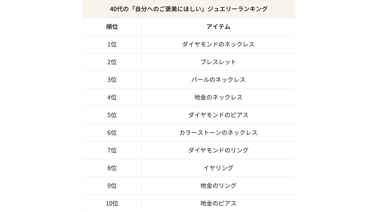Select the カラーストーンのネックレス item
The height and width of the screenshot is (212, 378).
pos(218,133)
